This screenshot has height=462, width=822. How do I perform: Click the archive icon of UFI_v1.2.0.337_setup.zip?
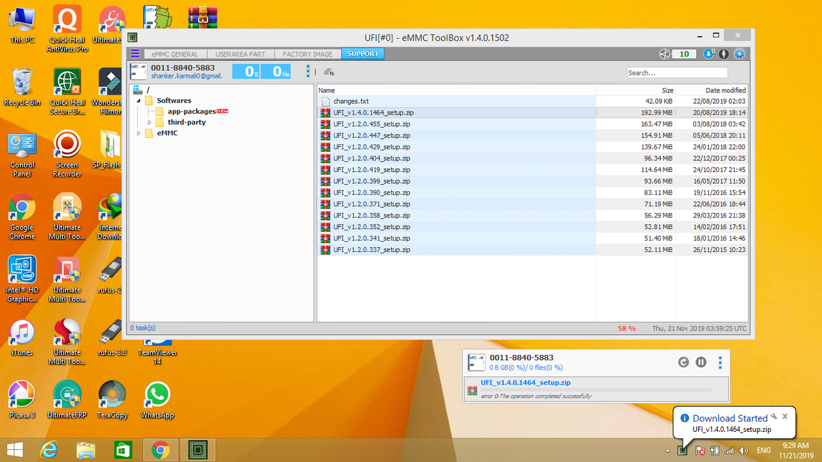pyautogui.click(x=326, y=250)
